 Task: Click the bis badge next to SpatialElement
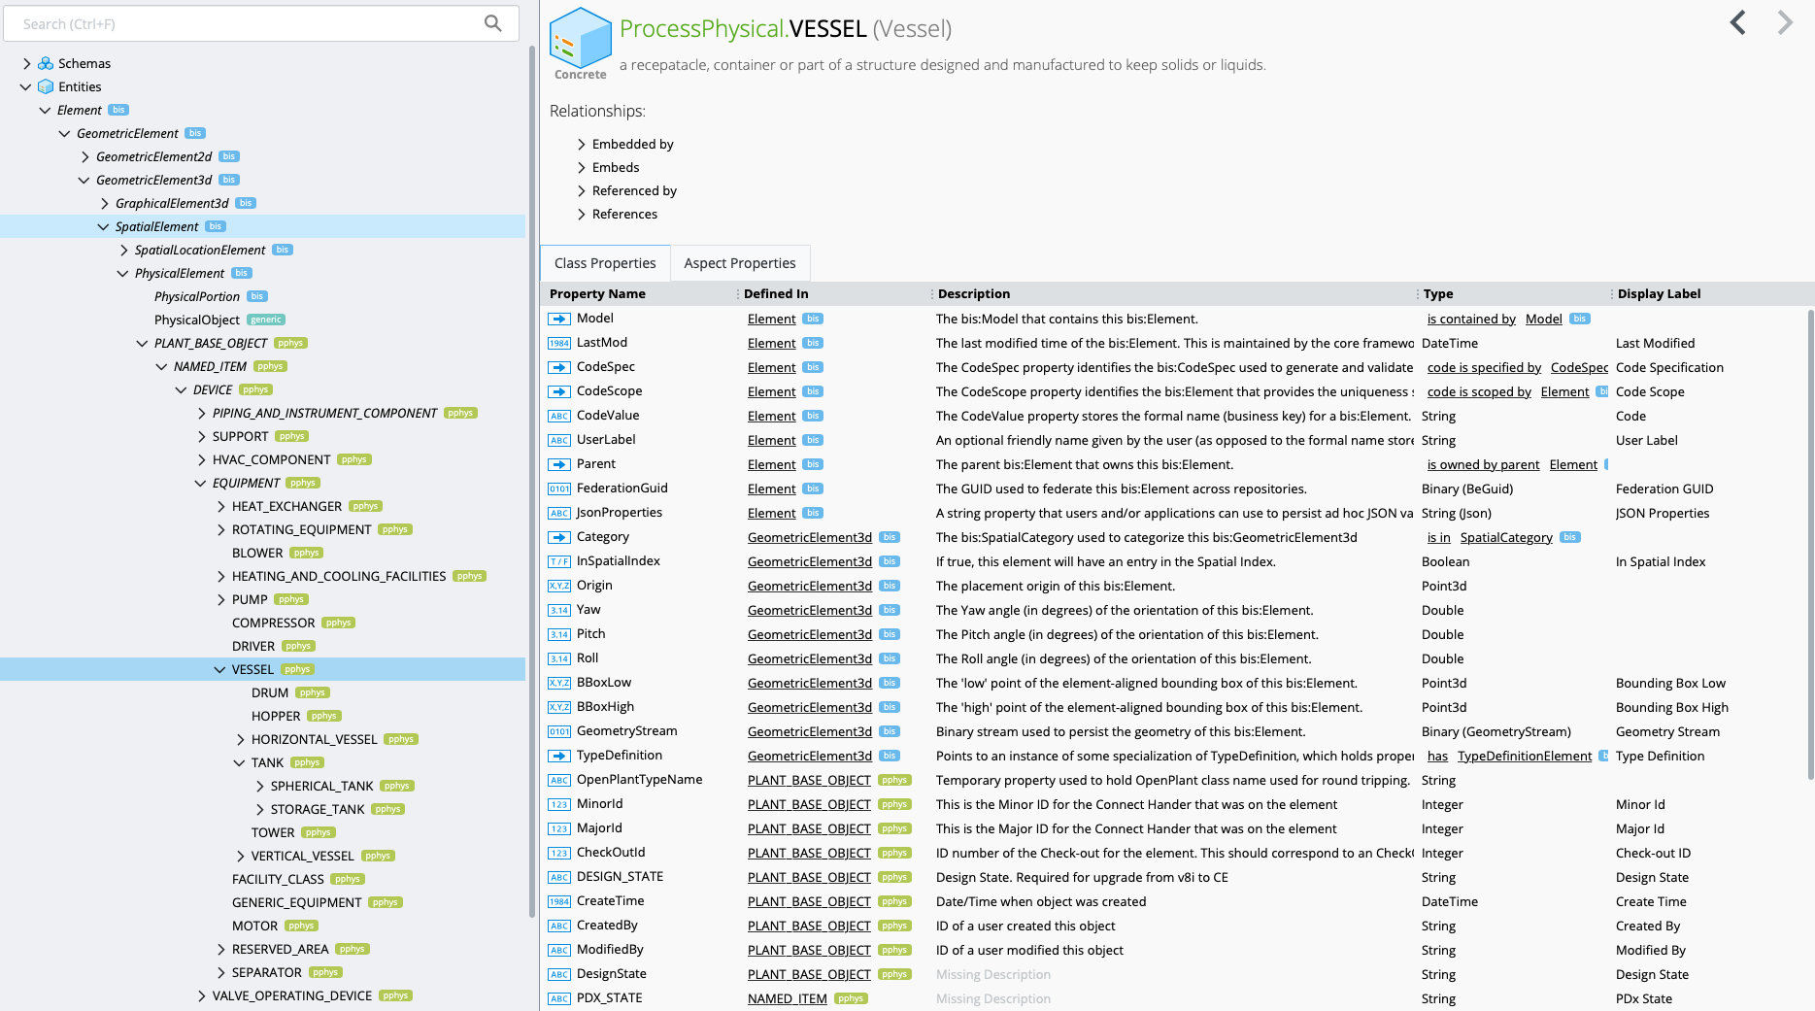tap(216, 226)
